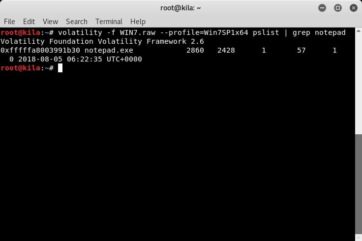Screen dimensions: 362x241
Task: Click the scrollbar track above the thumb
Action: pyautogui.click(x=359, y=84)
